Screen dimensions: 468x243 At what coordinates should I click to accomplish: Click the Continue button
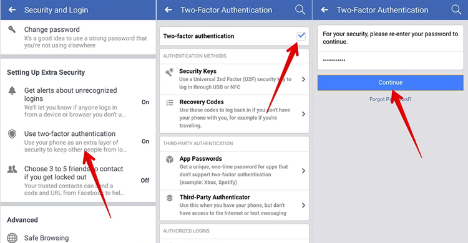click(391, 83)
